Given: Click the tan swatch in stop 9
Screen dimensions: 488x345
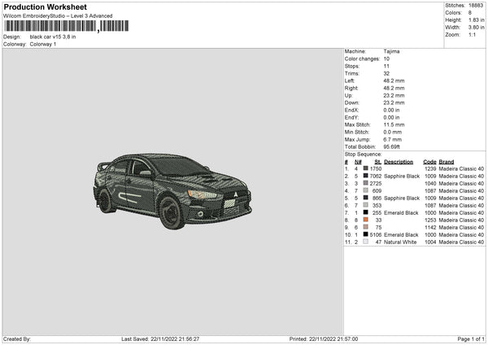Looking at the screenshot, I should coord(366,227).
